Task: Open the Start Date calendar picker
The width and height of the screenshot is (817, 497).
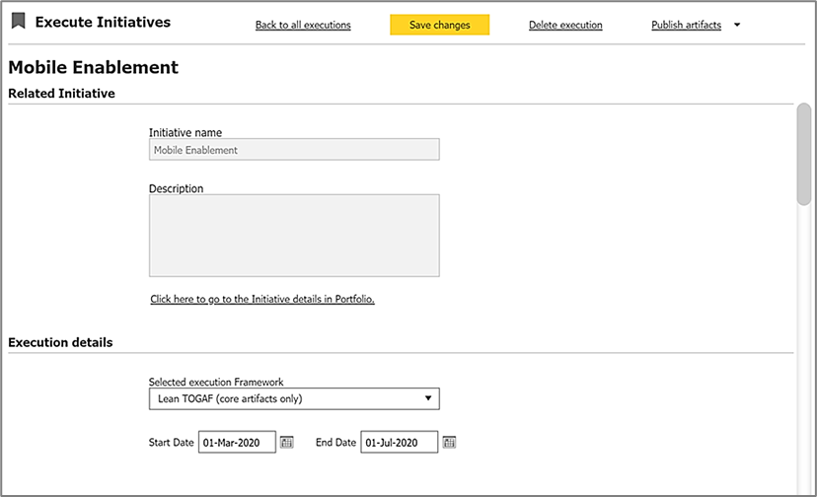Action: (287, 443)
